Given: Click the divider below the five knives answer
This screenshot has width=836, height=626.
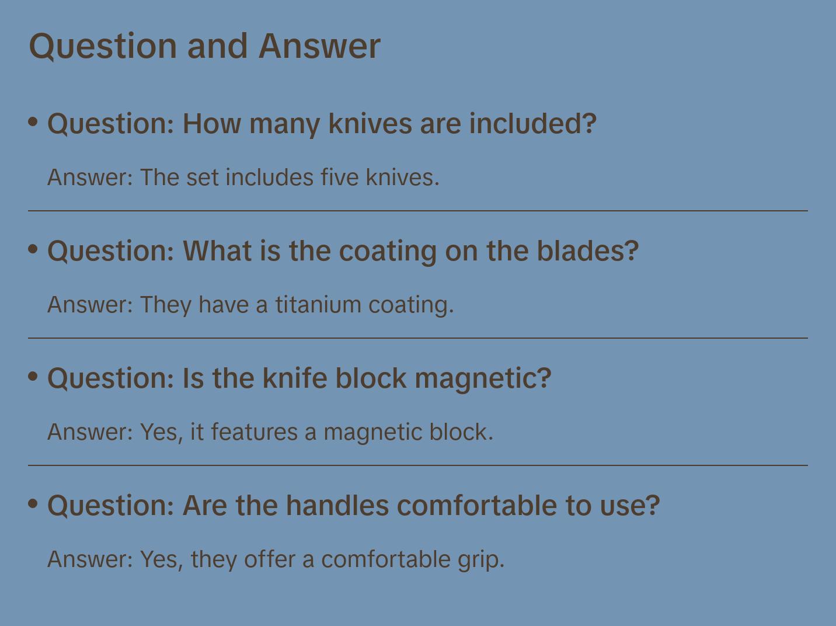Looking at the screenshot, I should (x=418, y=211).
